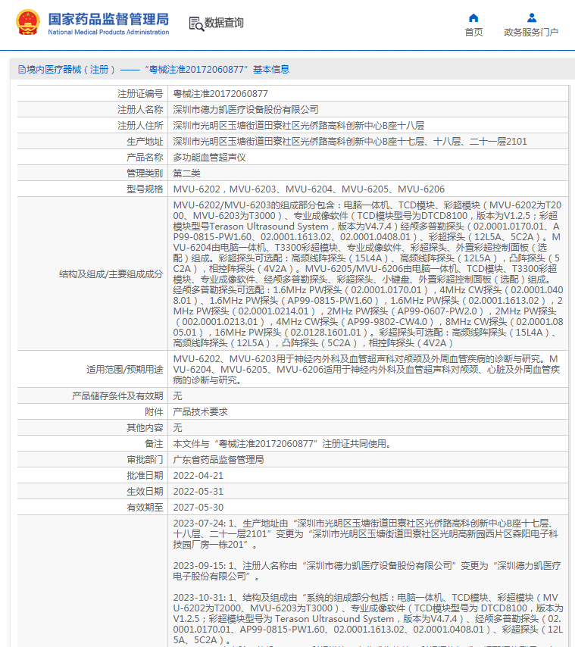This screenshot has width=575, height=647.
Task: Click the 数据查询 magnifier document icon
Action: (196, 23)
